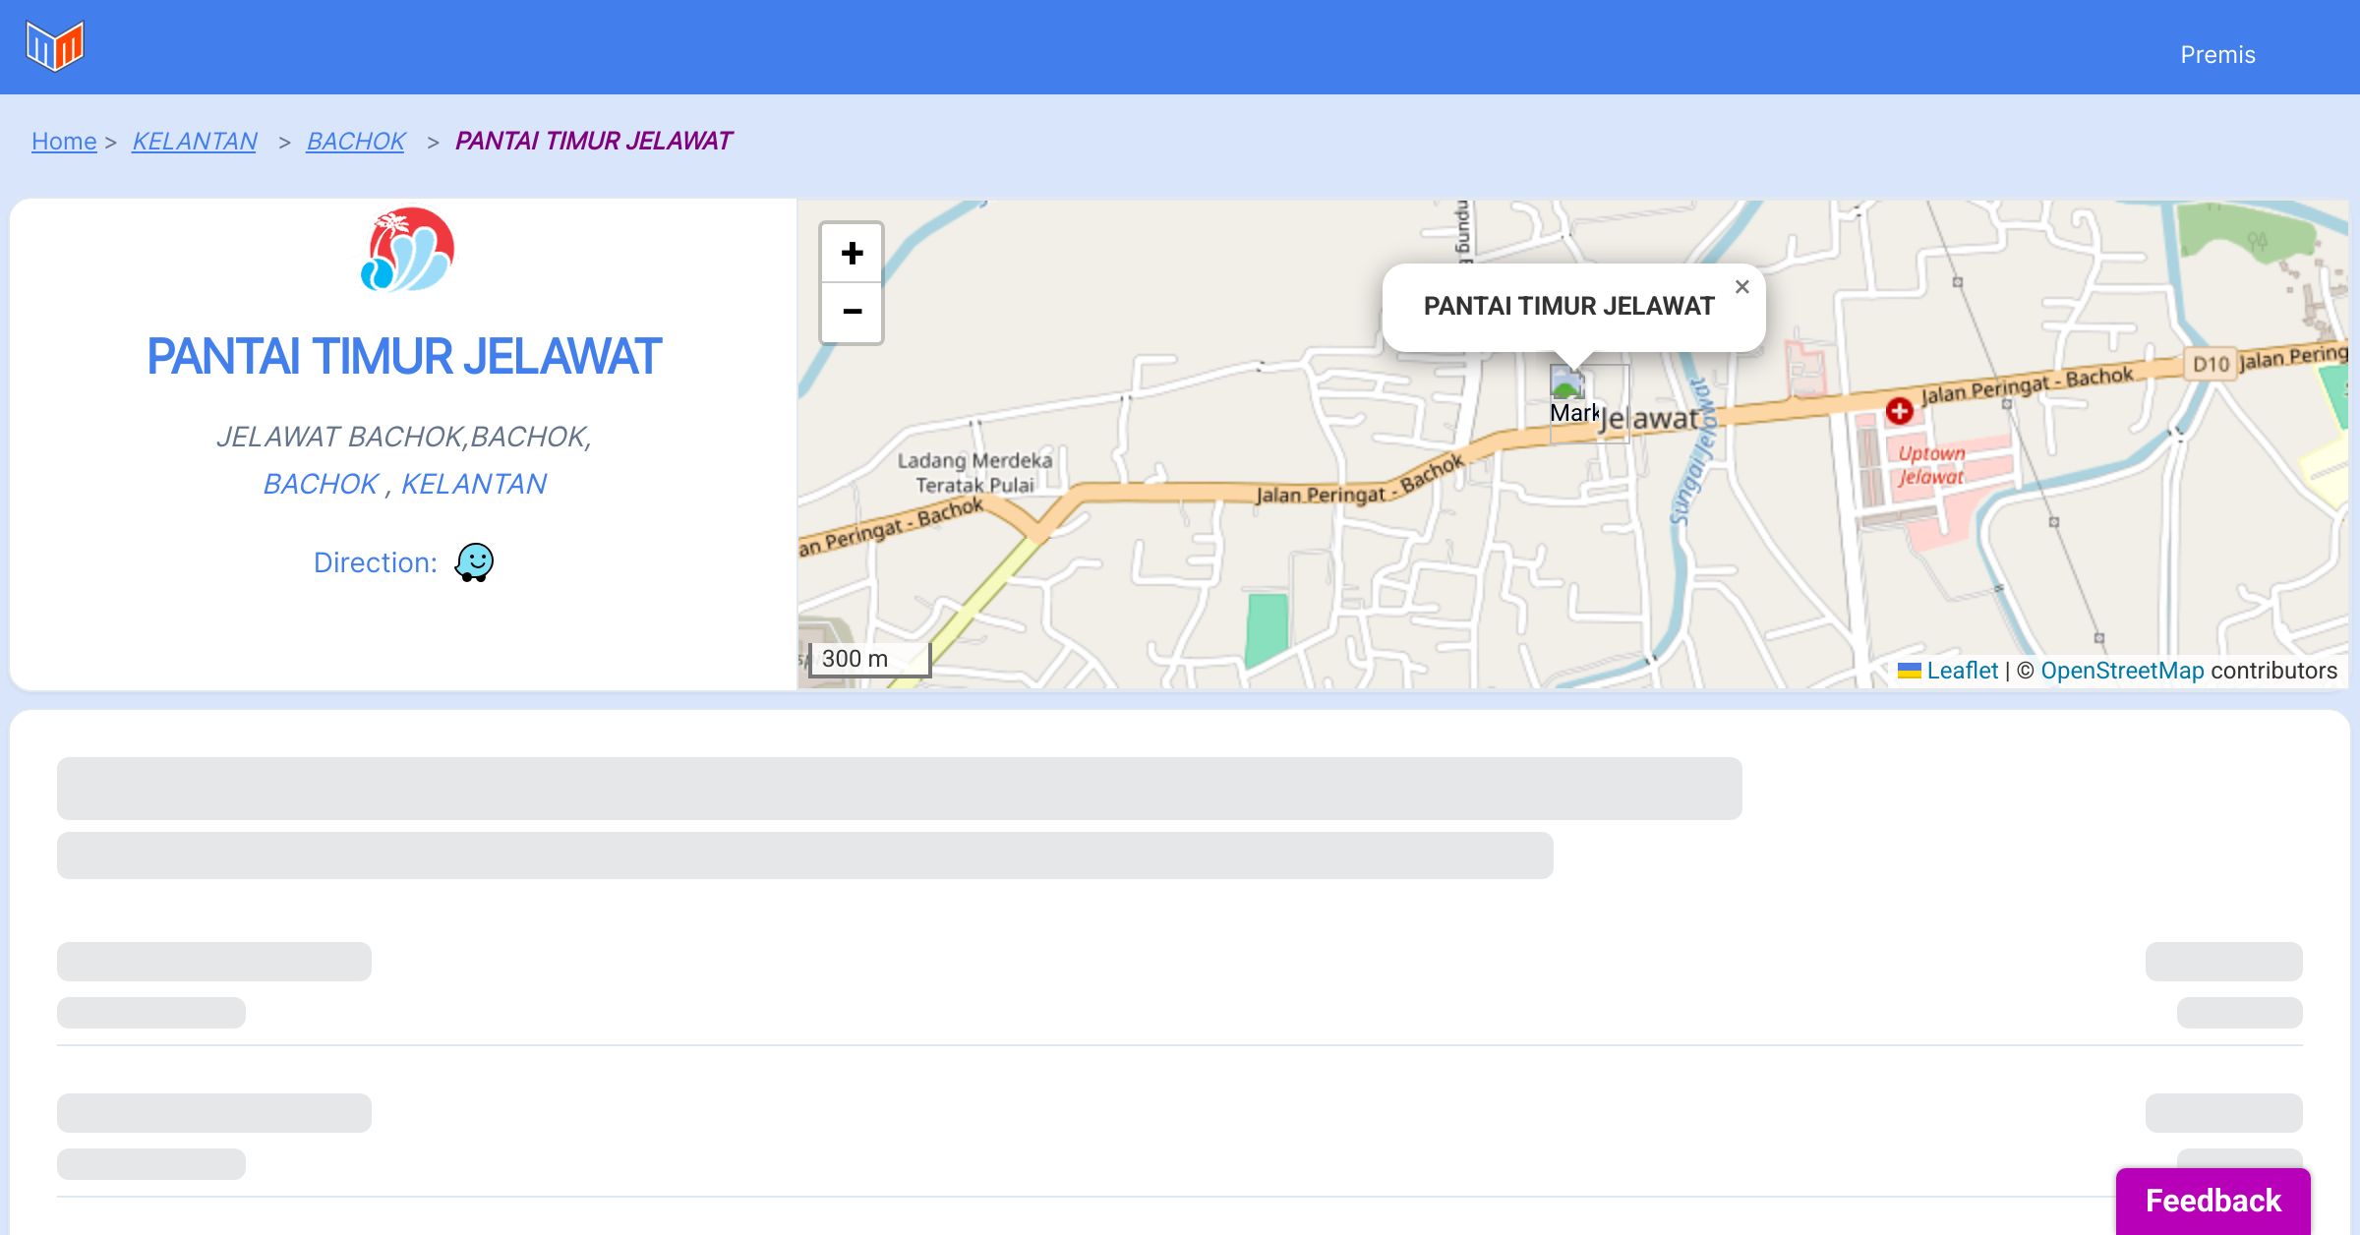Click KELANTAN link under address
2360x1235 pixels.
point(473,484)
